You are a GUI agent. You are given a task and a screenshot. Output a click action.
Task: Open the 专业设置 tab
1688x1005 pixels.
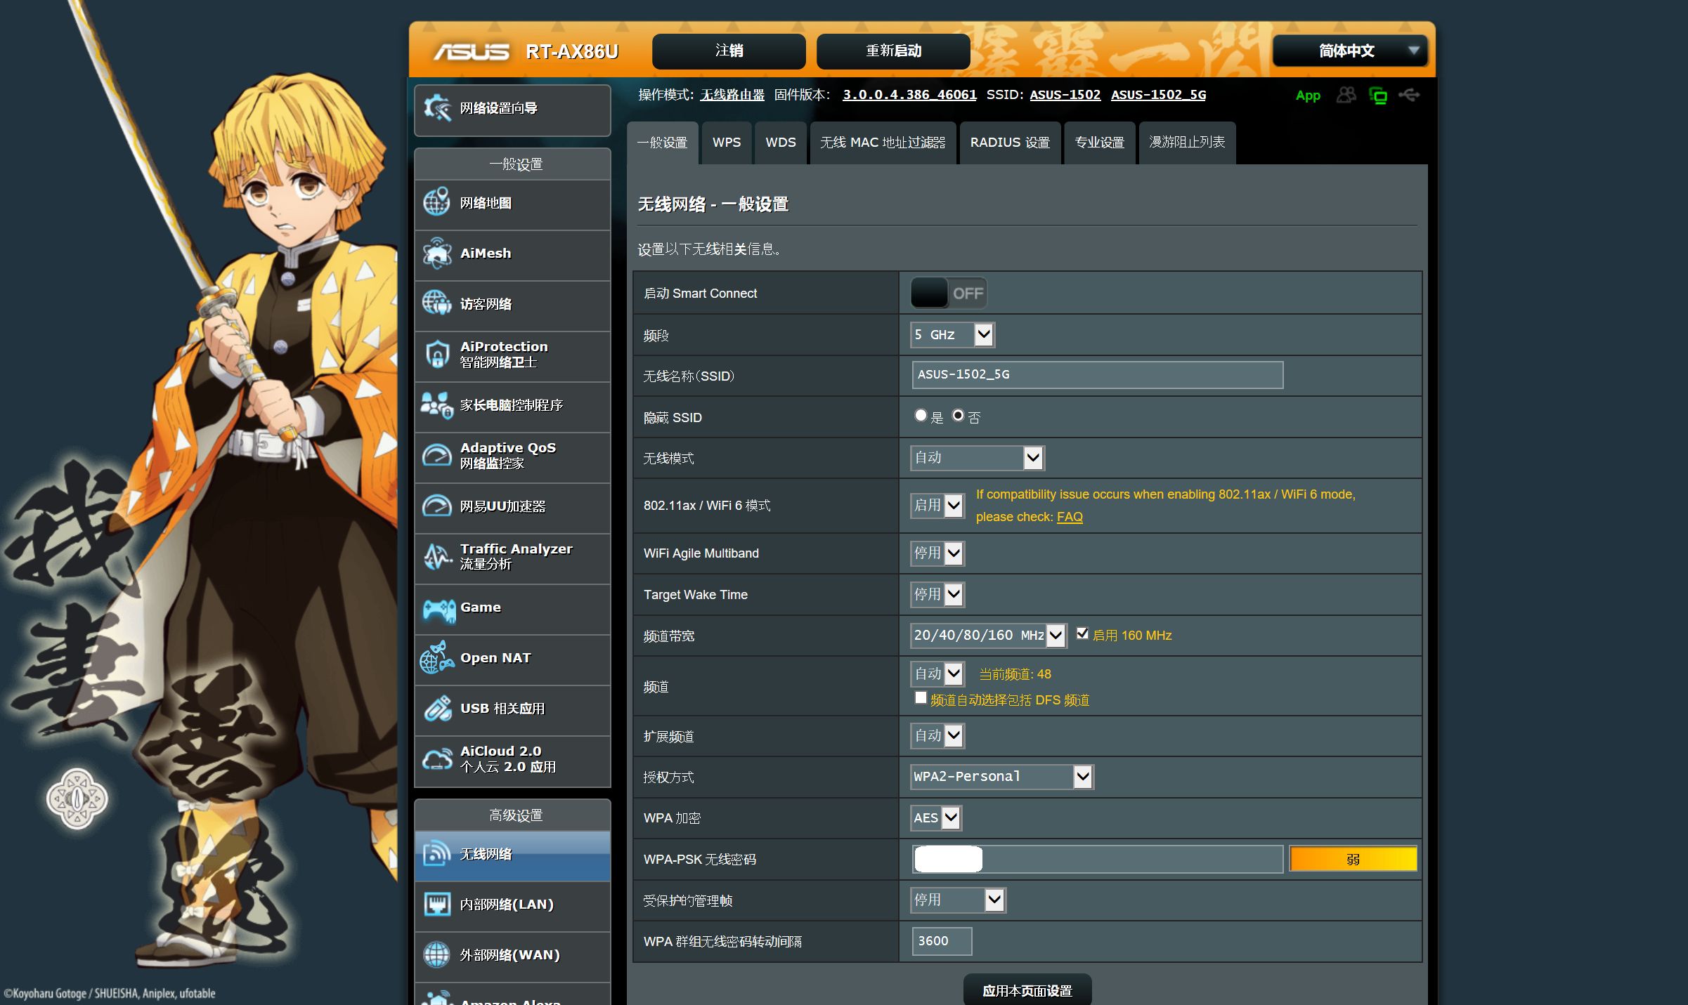click(x=1099, y=143)
